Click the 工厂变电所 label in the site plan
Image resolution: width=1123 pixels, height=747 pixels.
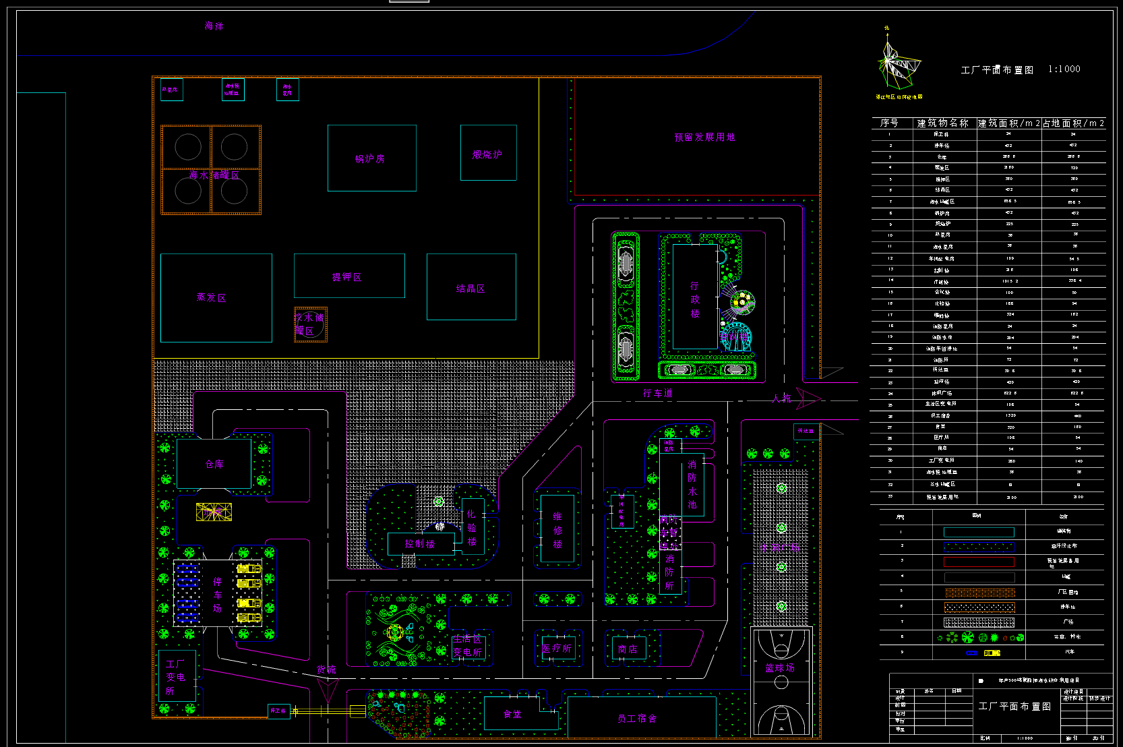(175, 677)
